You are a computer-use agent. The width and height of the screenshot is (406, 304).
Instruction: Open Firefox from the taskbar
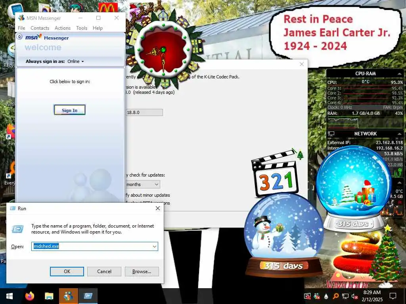[x=30, y=296]
